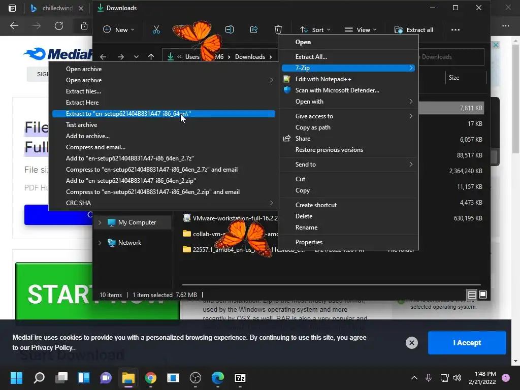This screenshot has width=520, height=390.
Task: Expand the 7-Zip submenu entry
Action: (x=348, y=68)
